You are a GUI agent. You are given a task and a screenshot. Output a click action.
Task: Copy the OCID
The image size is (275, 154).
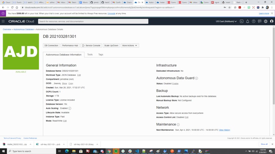pyautogui.click(x=71, y=84)
